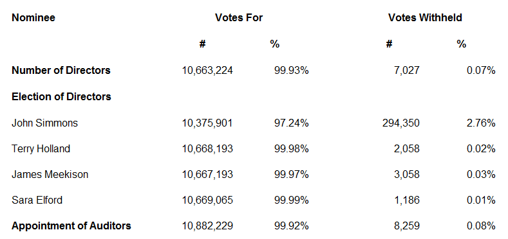This screenshot has width=508, height=239.
Task: Click the 8,259 withheld votes cell
Action: pos(407,226)
